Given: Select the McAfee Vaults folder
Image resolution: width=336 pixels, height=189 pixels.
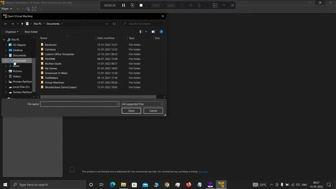Looking at the screenshot, I should click(53, 64).
